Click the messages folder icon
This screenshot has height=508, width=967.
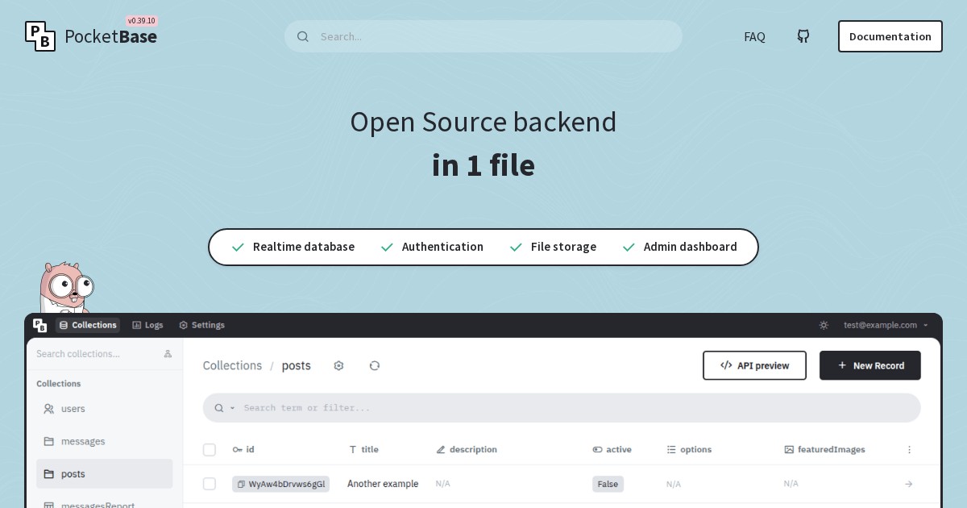[49, 441]
